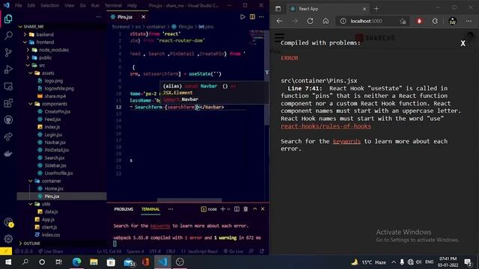Open the Search view in activity bar

[8, 35]
